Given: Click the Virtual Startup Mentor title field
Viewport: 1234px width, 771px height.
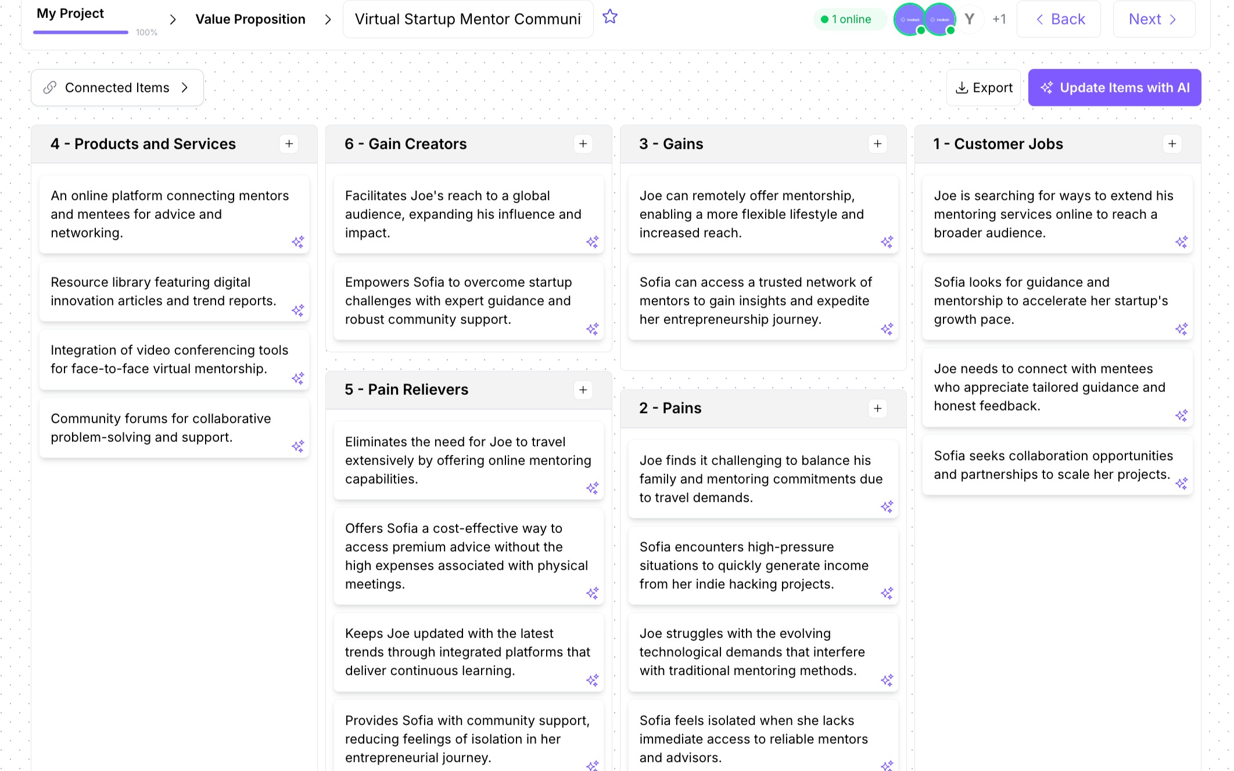Looking at the screenshot, I should coord(468,19).
